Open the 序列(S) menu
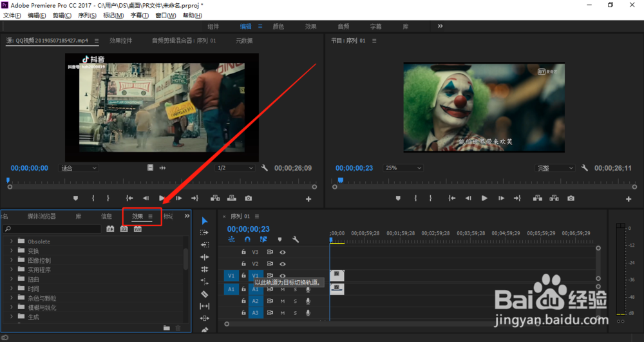The width and height of the screenshot is (644, 342). (87, 15)
